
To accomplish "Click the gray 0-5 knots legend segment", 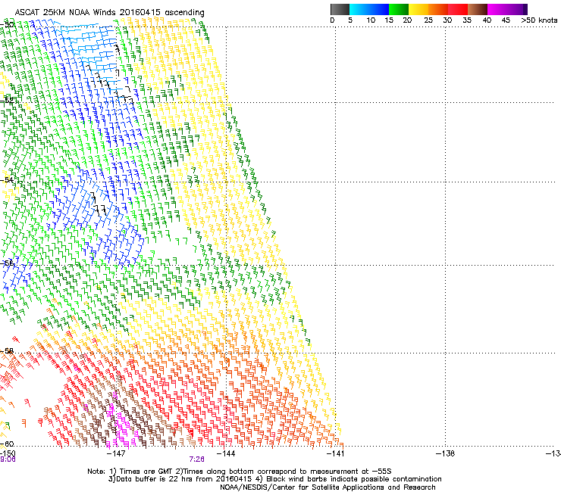I will tap(340, 9).
